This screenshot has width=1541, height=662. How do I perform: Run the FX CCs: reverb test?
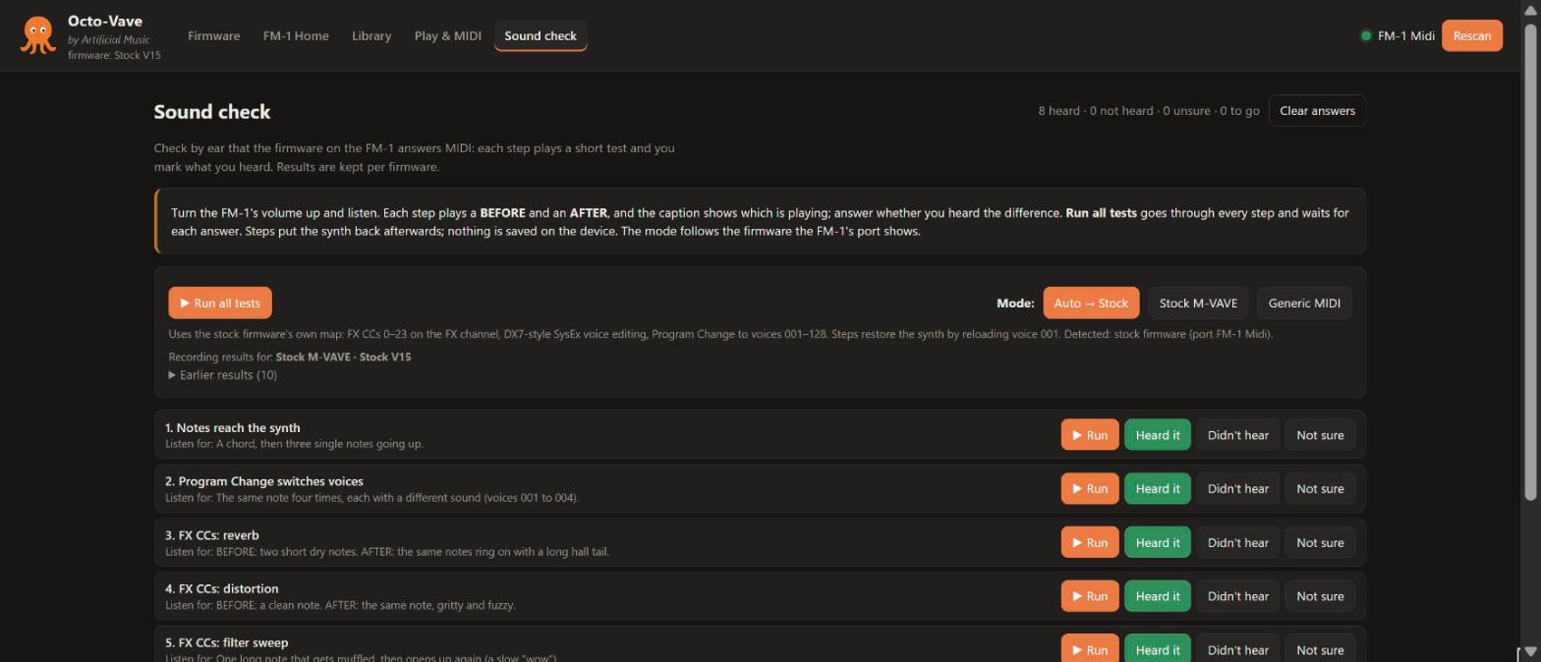point(1090,542)
